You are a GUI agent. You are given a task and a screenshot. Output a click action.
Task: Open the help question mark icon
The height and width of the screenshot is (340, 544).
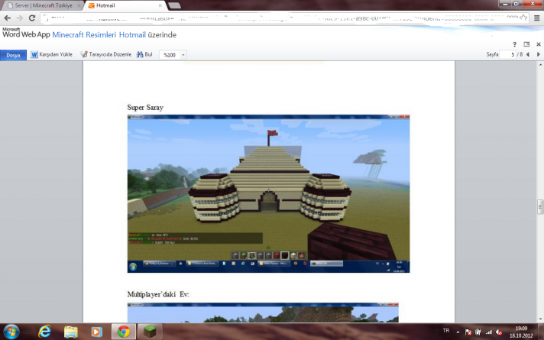514,44
